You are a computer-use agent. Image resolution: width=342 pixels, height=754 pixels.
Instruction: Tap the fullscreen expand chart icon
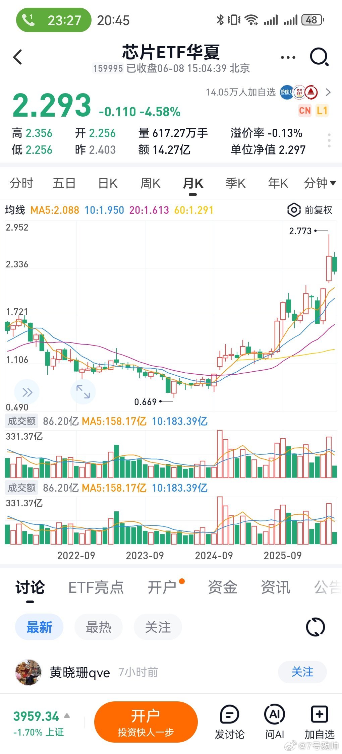pyautogui.click(x=83, y=392)
